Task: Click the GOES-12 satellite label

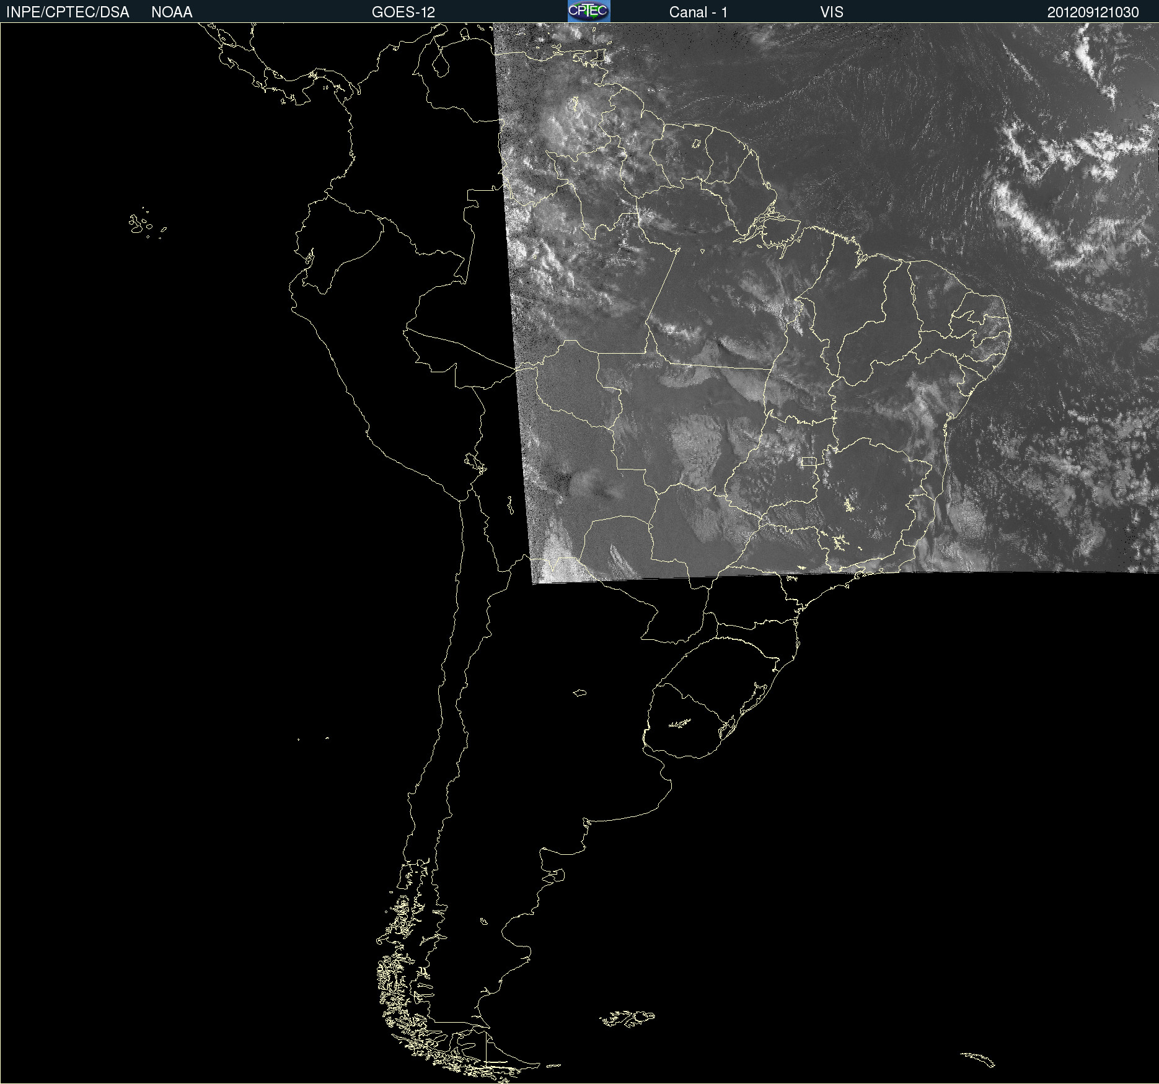Action: click(403, 12)
